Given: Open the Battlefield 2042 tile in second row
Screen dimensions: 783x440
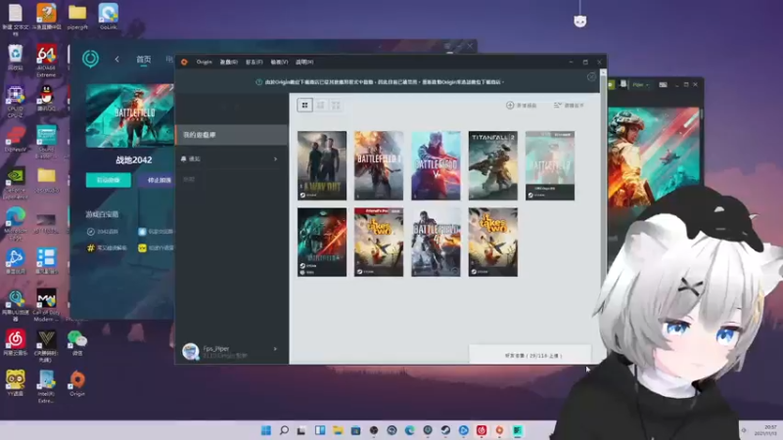Looking at the screenshot, I should click(322, 242).
